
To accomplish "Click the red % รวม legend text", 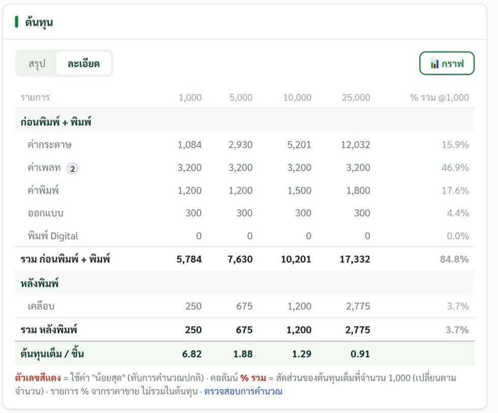I will click(253, 378).
